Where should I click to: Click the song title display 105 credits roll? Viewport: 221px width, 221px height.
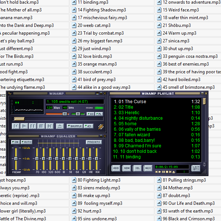coord(75,102)
